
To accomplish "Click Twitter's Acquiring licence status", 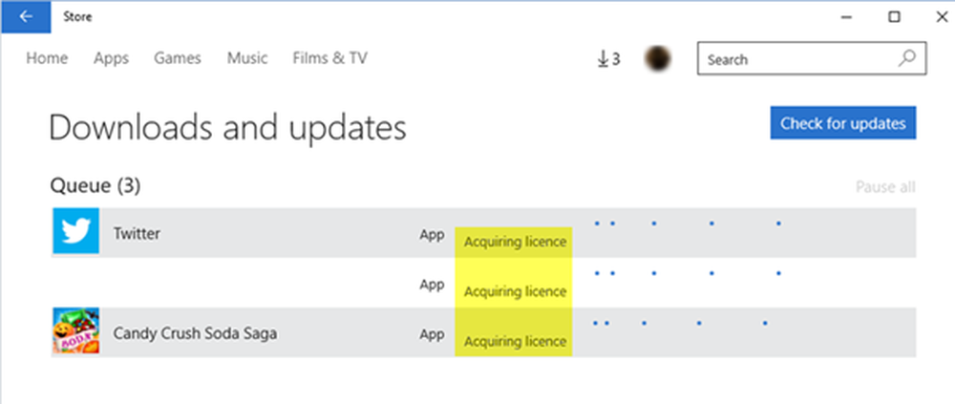I will [515, 242].
